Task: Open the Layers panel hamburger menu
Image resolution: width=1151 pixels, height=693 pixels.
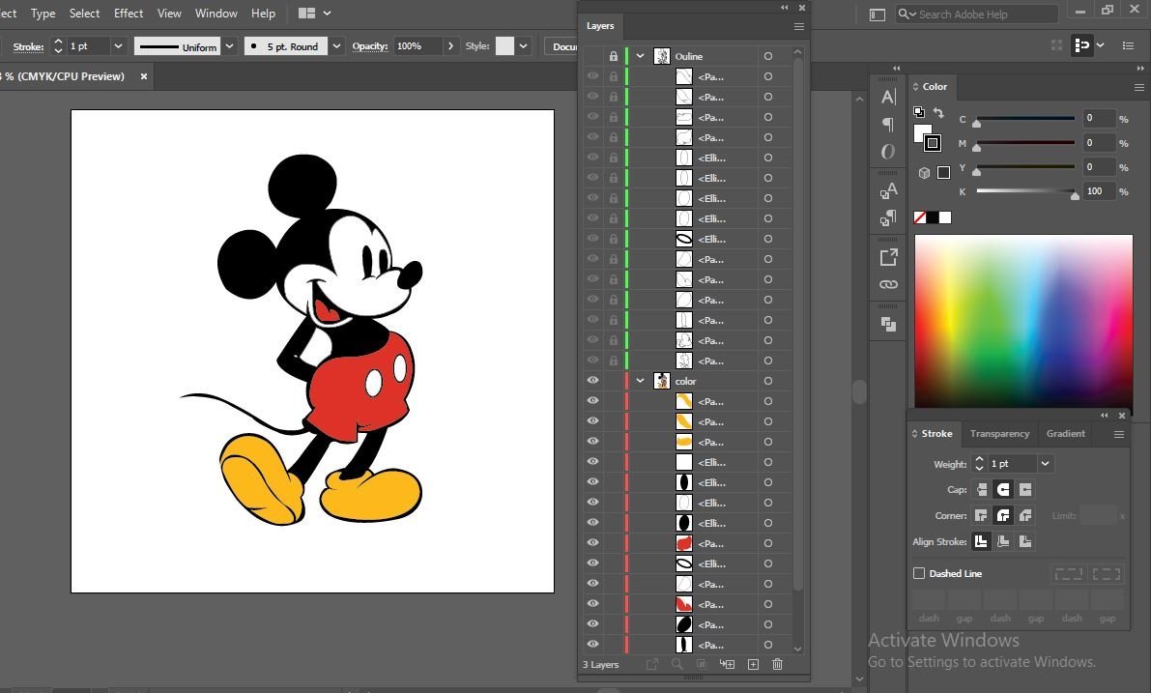Action: pyautogui.click(x=798, y=26)
